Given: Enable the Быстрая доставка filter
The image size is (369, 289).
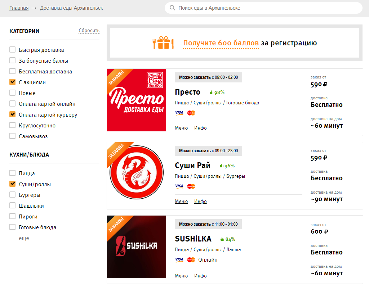Looking at the screenshot, I should coord(13,50).
